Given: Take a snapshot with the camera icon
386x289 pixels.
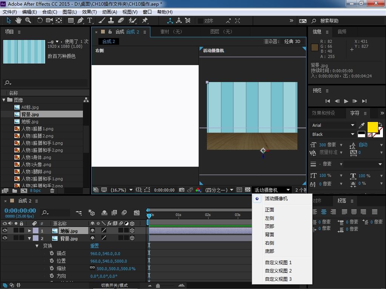Looking at the screenshot, I should click(x=181, y=190).
